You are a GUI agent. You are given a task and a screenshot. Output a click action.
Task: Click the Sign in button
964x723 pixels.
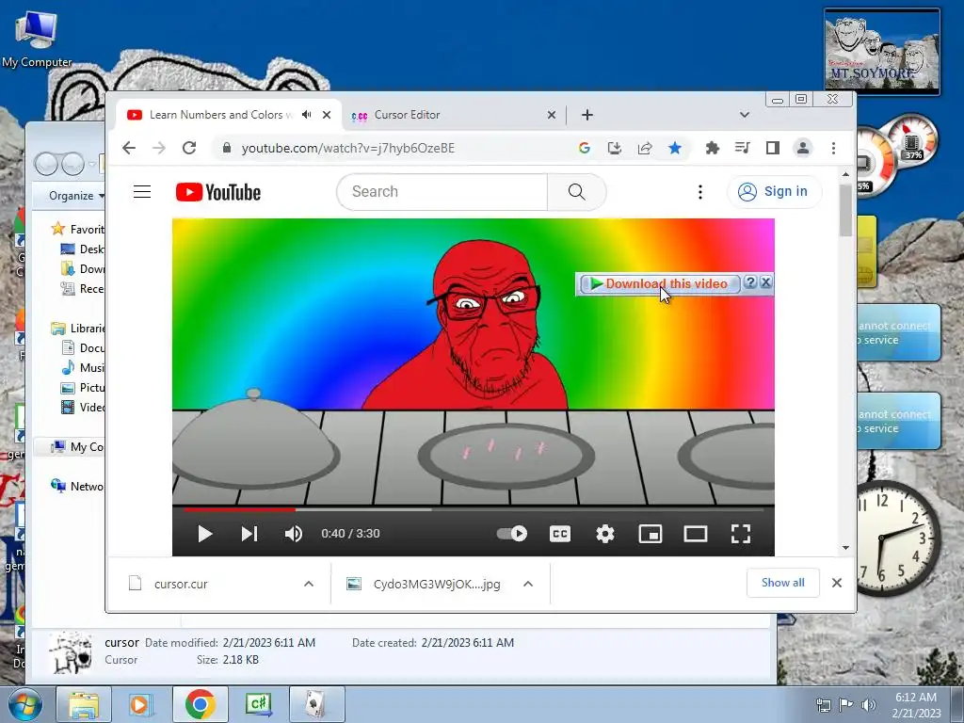(x=774, y=192)
